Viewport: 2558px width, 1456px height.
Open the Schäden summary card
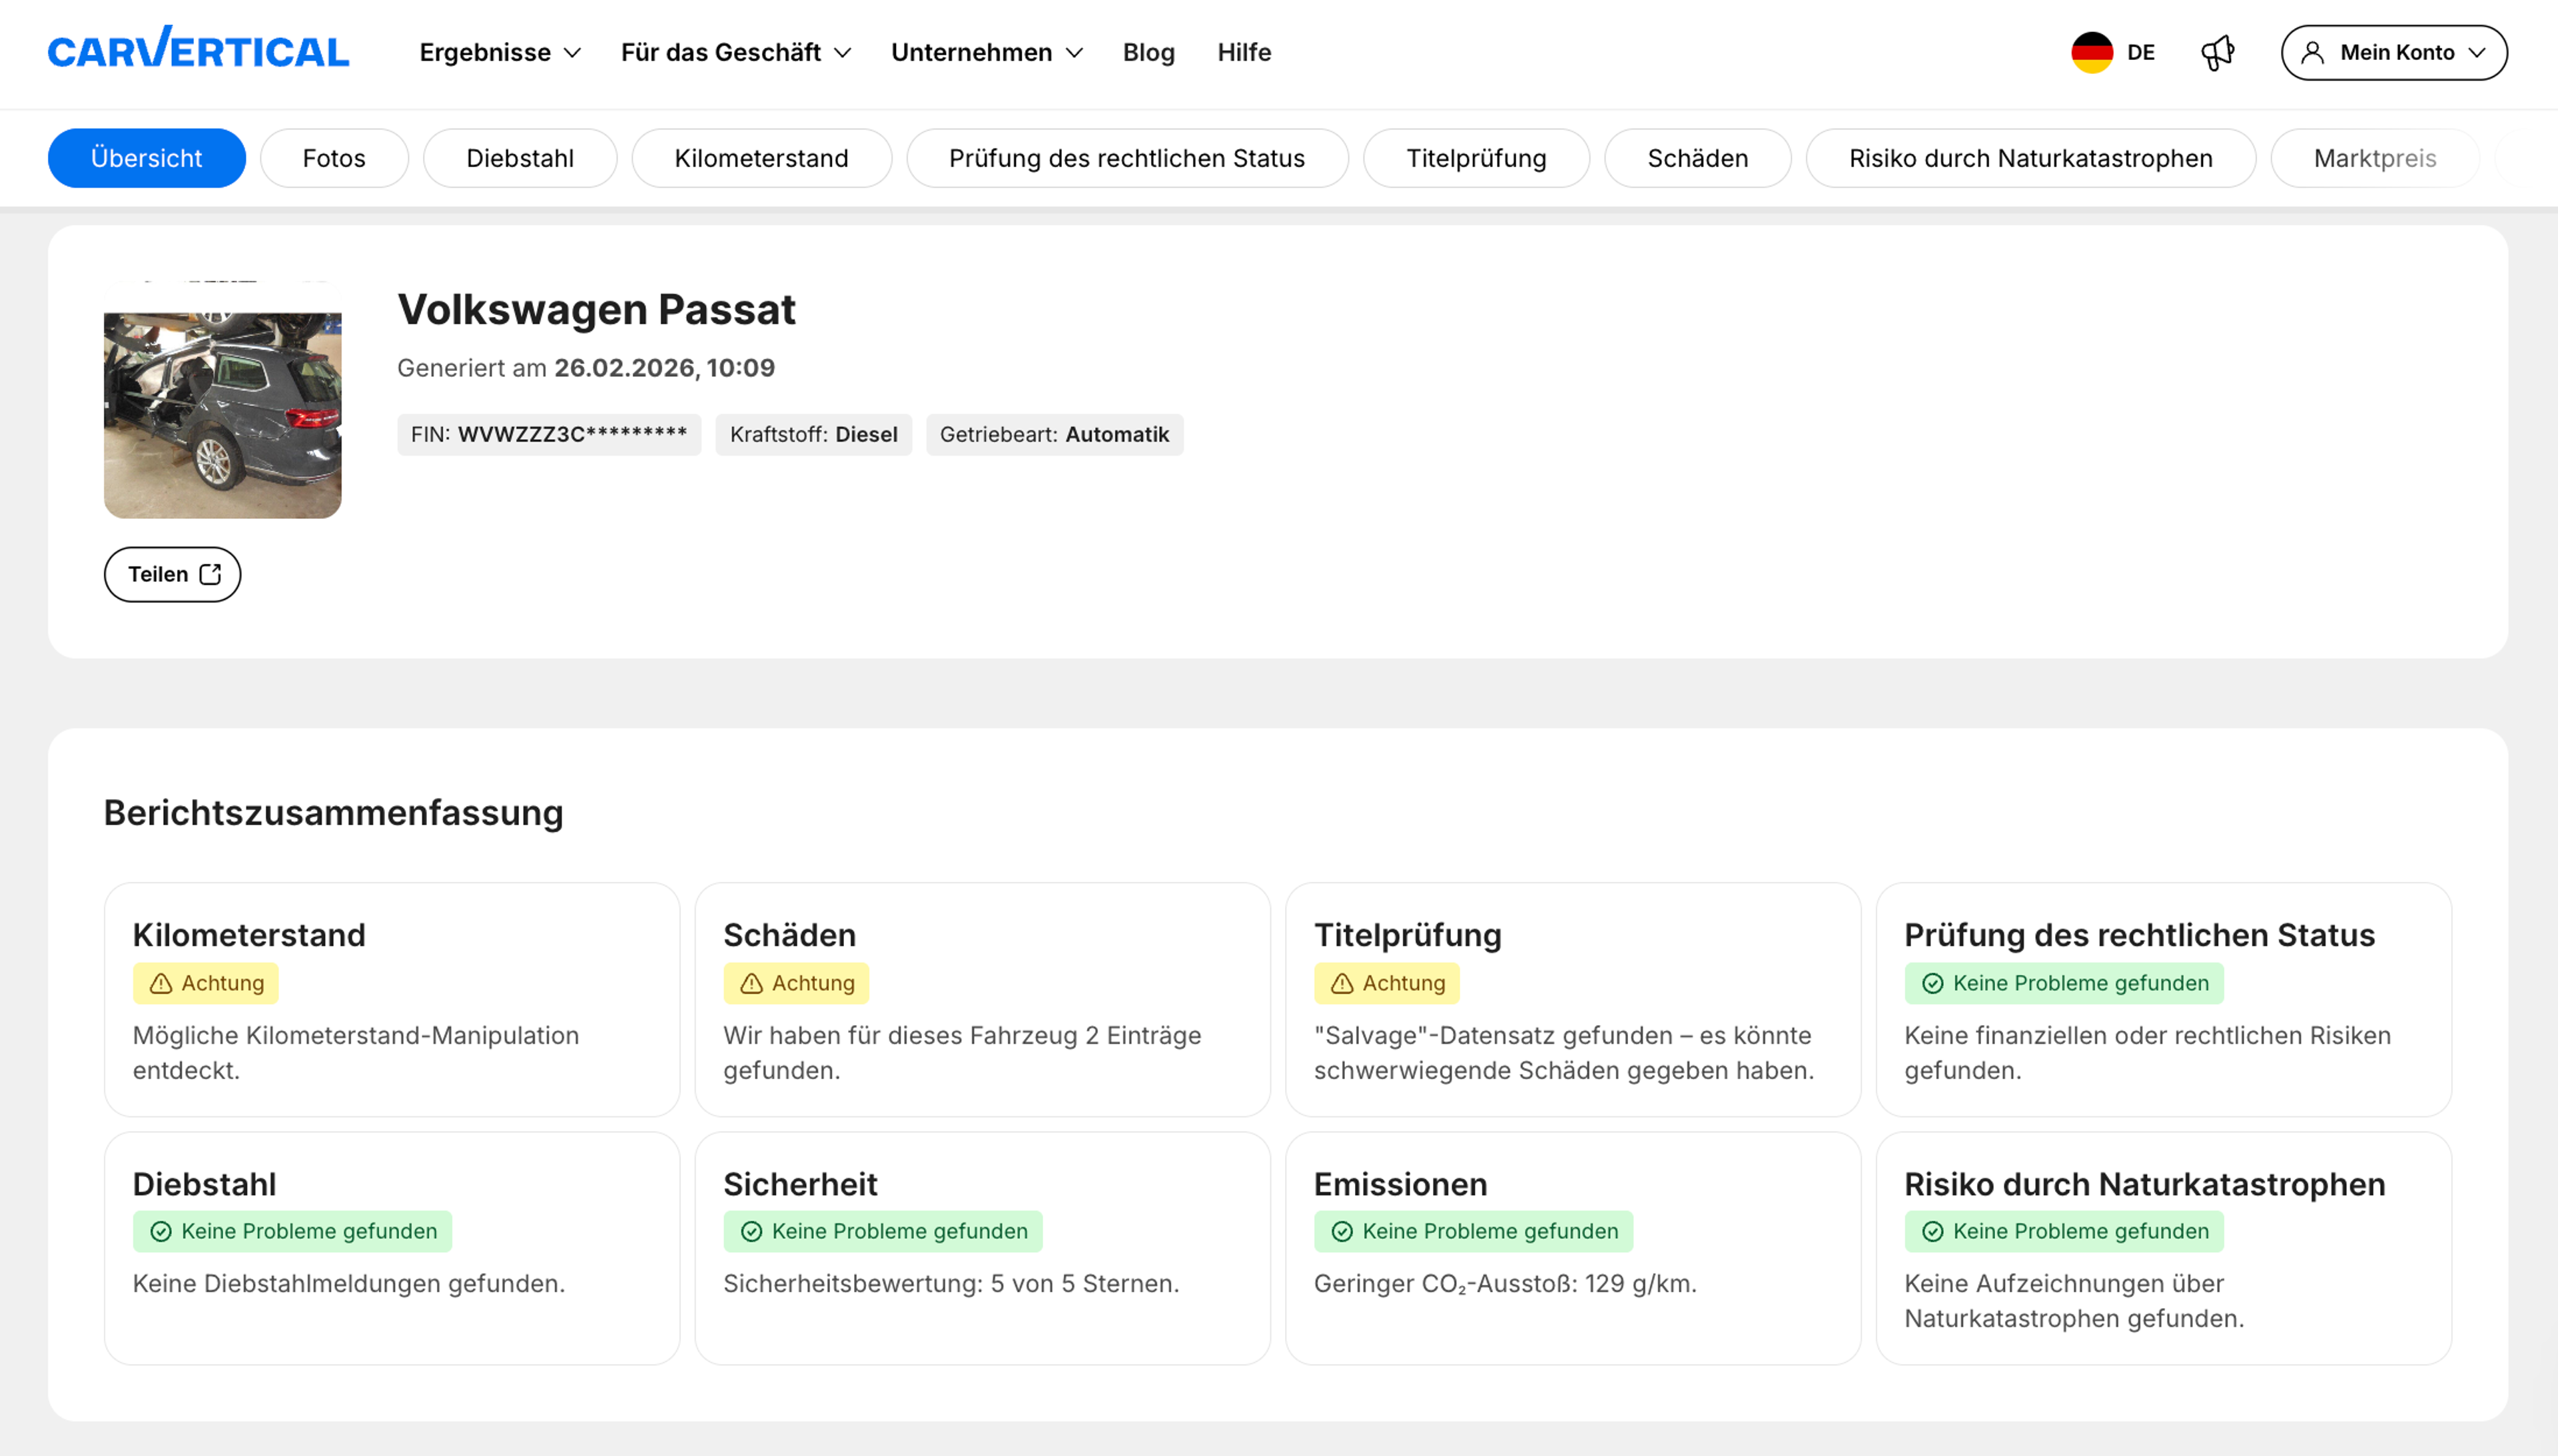point(982,999)
